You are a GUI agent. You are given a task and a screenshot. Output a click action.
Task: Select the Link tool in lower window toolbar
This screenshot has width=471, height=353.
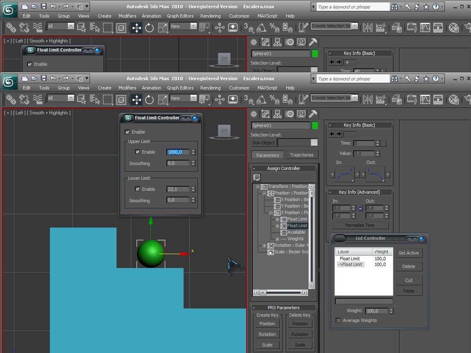[x=11, y=99]
